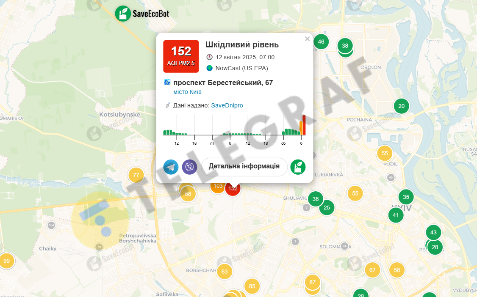Select the green 20 marker near Pochaina
Viewport: 477px width, 297px height.
(x=402, y=106)
